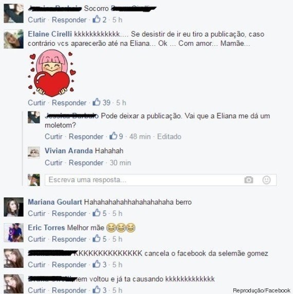Open Elaine Cirelli's profile picture
Viewport: 293px width, 294px height.
(x=14, y=39)
